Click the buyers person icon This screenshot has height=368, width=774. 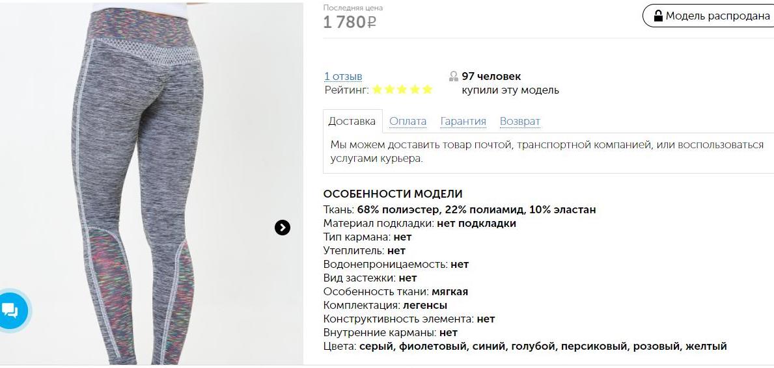pyautogui.click(x=454, y=77)
